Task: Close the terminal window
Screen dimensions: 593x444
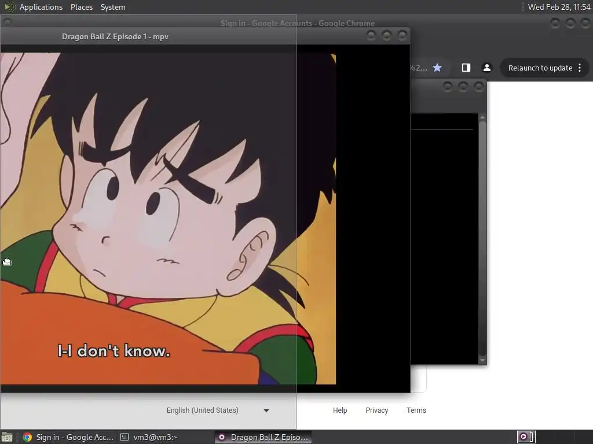Action: (479, 87)
